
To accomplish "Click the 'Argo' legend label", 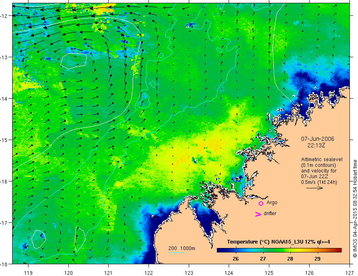I will 272,203.
